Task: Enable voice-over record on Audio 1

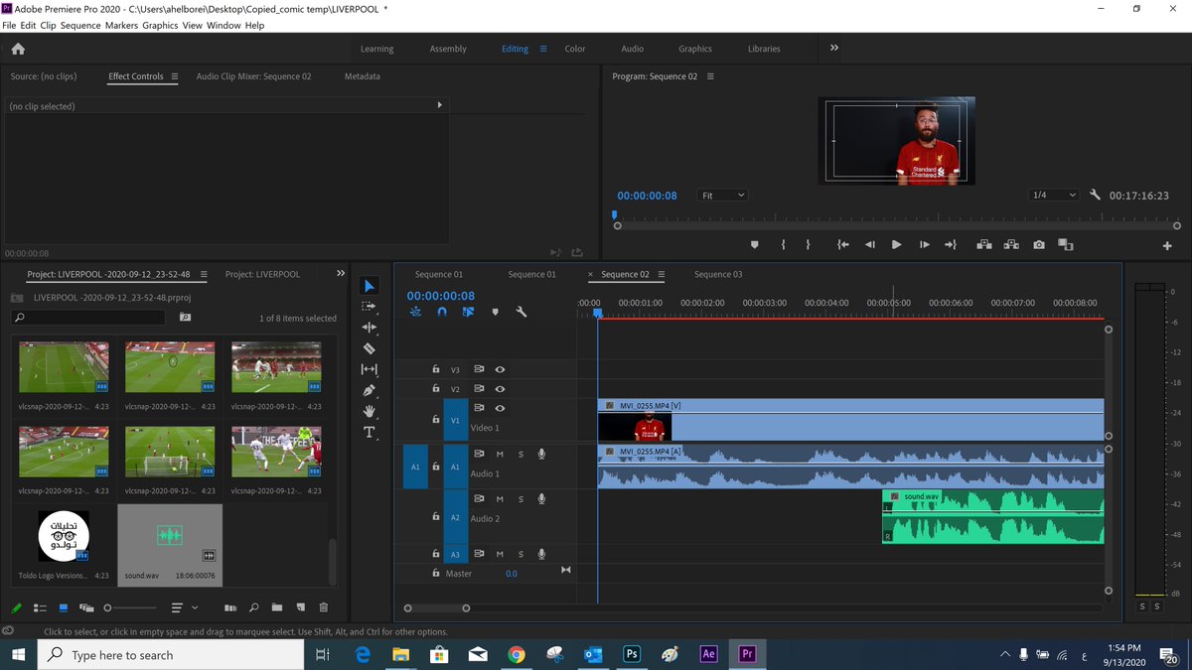Action: [x=541, y=455]
